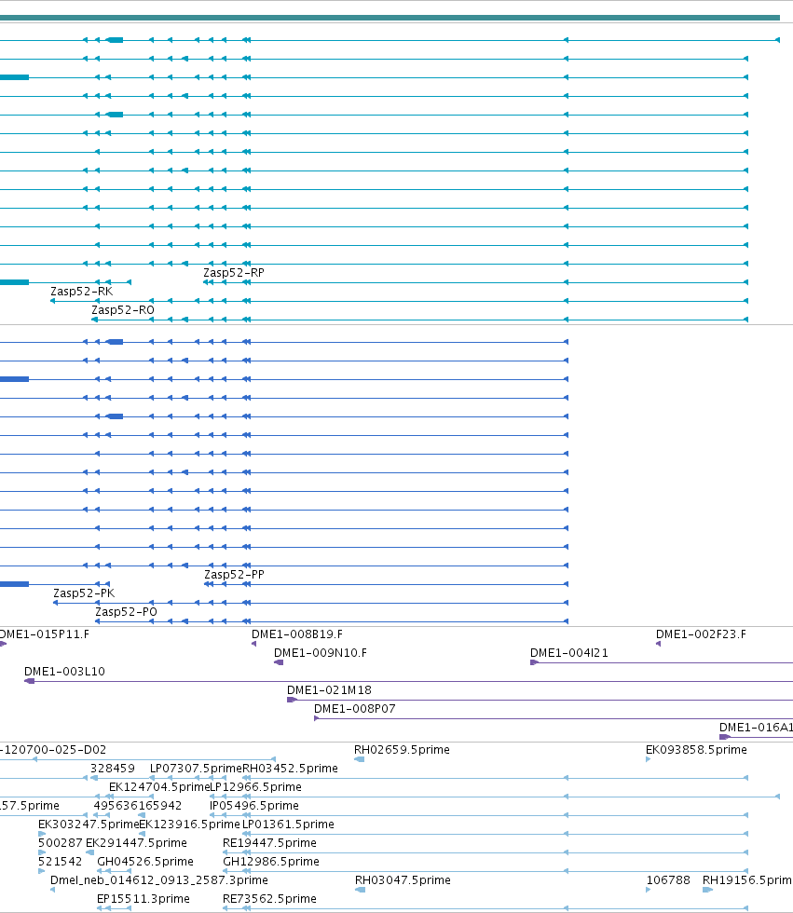Click the EK123916.5prime EST label

(x=189, y=824)
